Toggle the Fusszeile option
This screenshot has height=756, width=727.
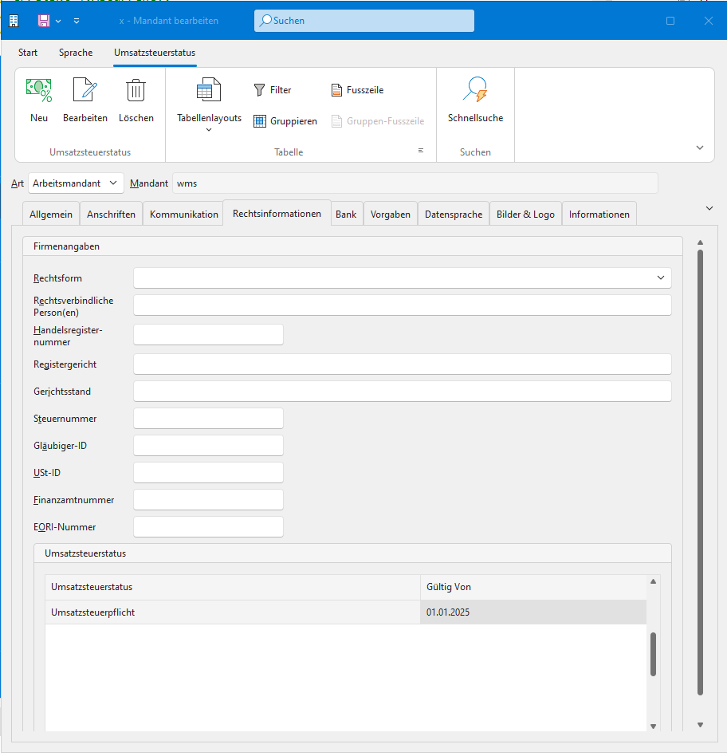[x=336, y=90]
